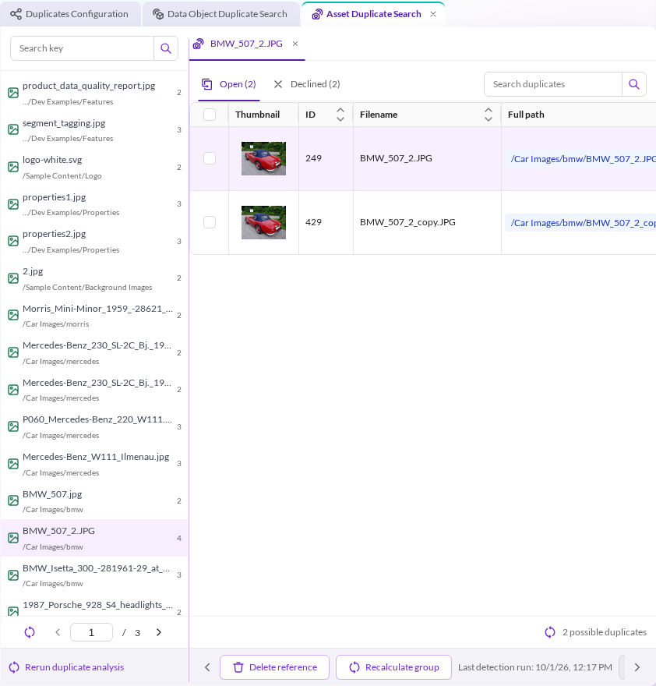Viewport: 656px width, 686px height.
Task: Click the search duplicates magnifier icon
Action: pos(634,84)
